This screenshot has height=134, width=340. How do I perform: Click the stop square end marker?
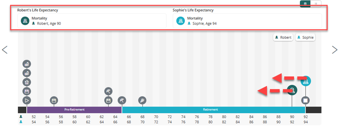pyautogui.click(x=306, y=100)
